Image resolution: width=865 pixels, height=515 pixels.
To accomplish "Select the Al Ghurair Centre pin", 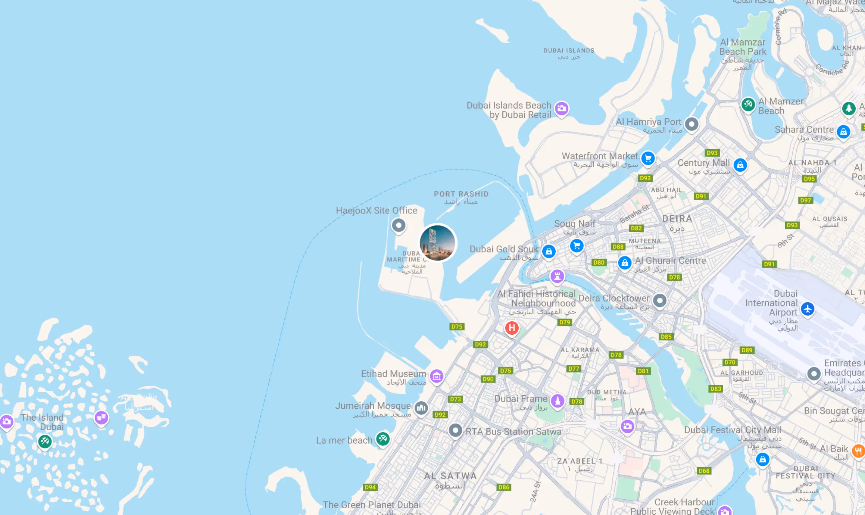I will pos(625,263).
